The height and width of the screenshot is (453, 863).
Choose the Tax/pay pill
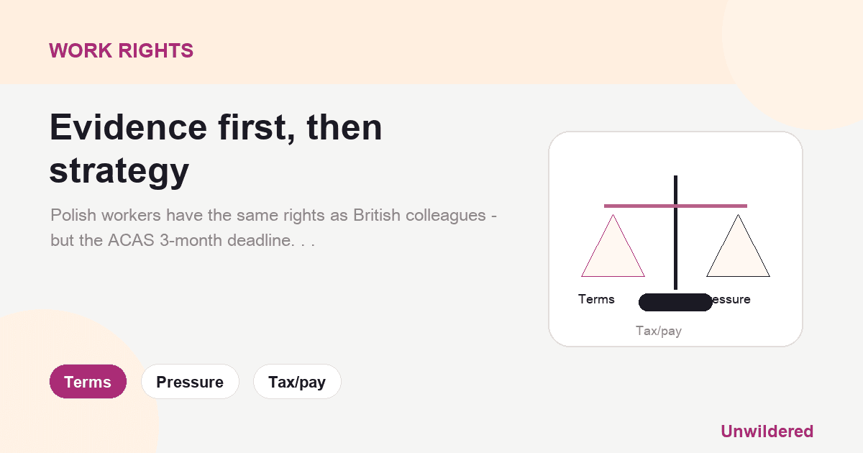point(297,382)
